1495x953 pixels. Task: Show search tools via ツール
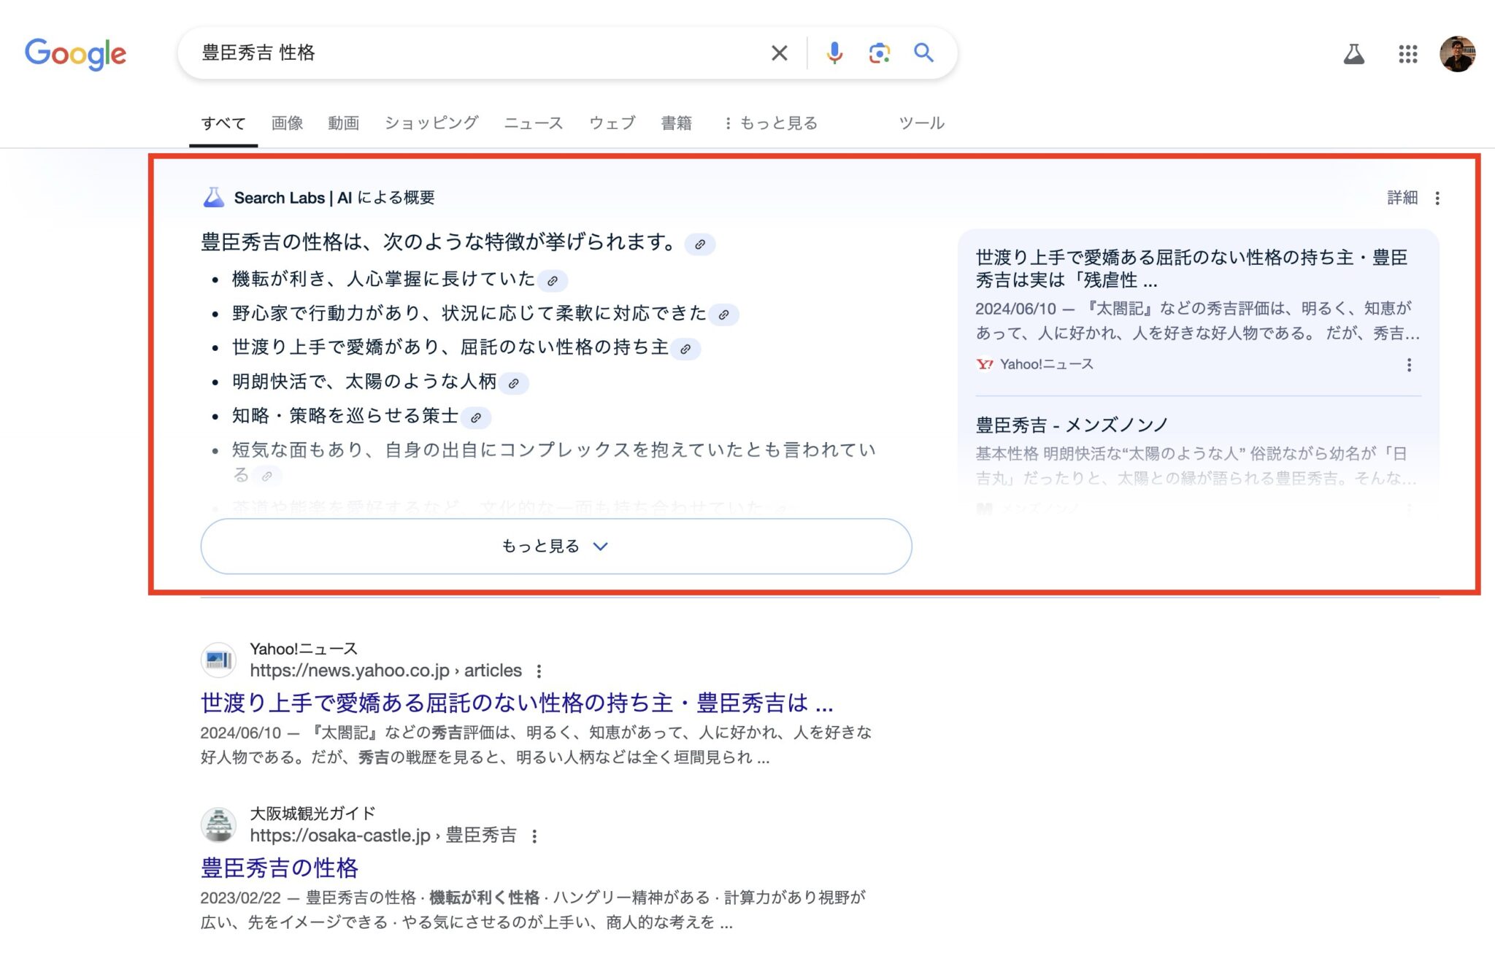tap(921, 123)
